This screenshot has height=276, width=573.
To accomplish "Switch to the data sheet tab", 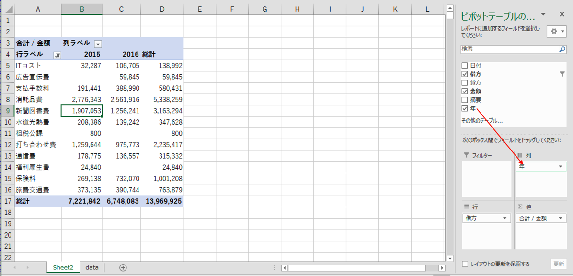I will 92,267.
